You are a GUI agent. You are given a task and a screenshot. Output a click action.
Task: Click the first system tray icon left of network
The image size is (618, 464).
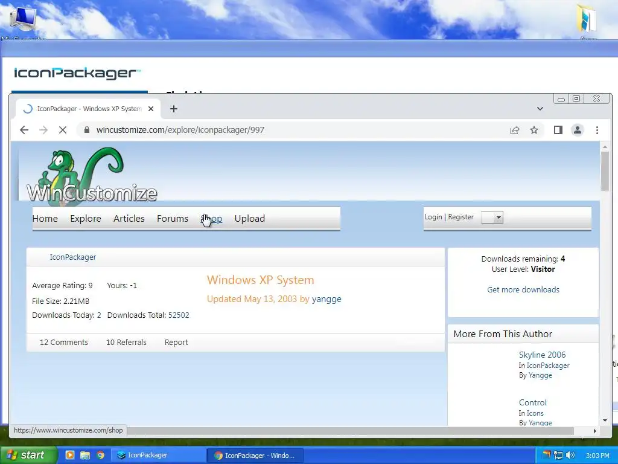[x=546, y=454]
